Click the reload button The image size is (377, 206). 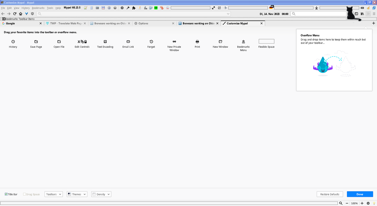point(15,14)
